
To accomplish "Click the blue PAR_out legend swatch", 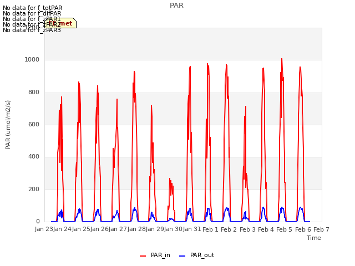I will tap(182, 256).
